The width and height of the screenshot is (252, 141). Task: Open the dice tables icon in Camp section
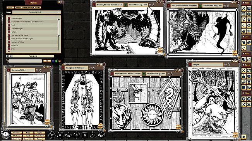[x=249, y=87]
